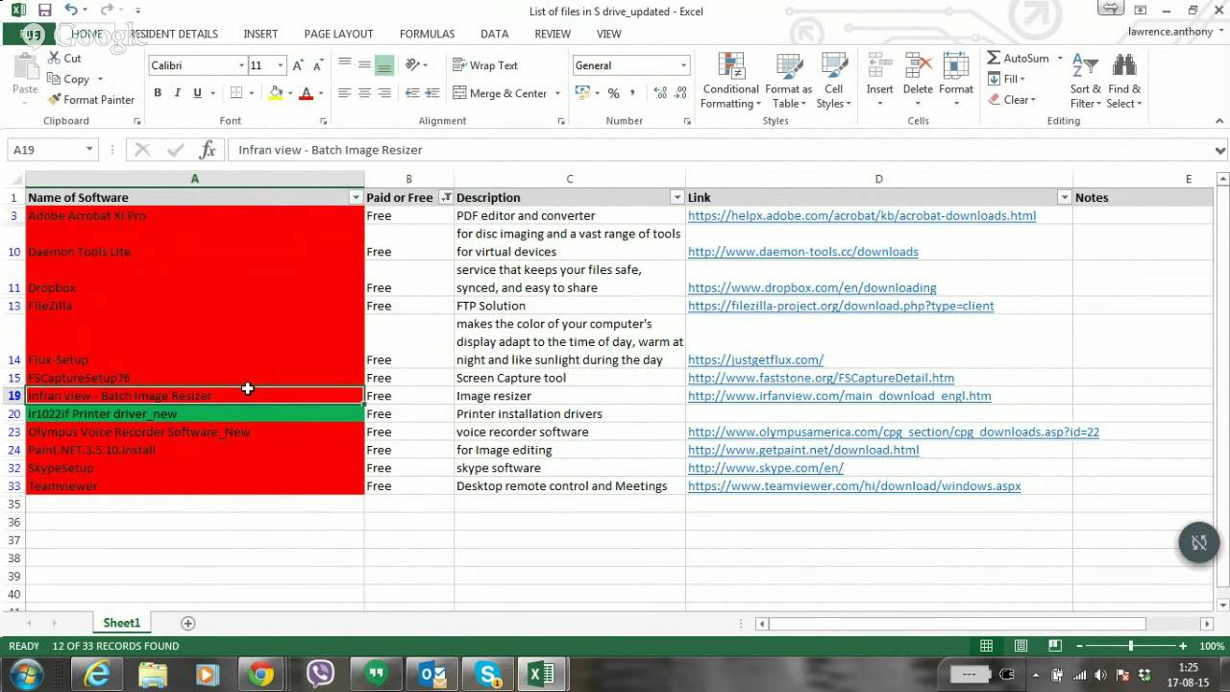Viewport: 1230px width, 692px height.
Task: Click the Insert Function fx icon
Action: [208, 150]
